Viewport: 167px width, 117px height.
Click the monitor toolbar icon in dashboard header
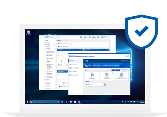pos(85,37)
